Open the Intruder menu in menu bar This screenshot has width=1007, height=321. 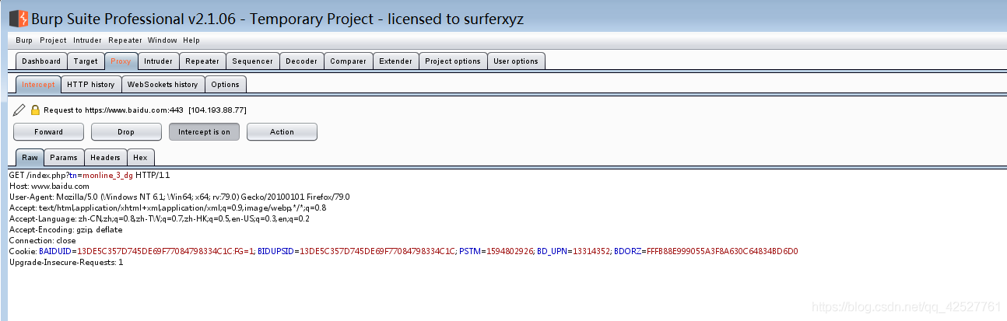(87, 40)
